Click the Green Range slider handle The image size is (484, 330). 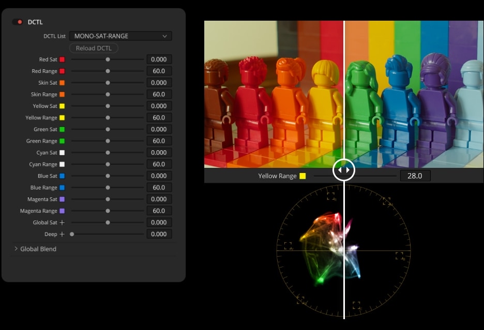108,141
